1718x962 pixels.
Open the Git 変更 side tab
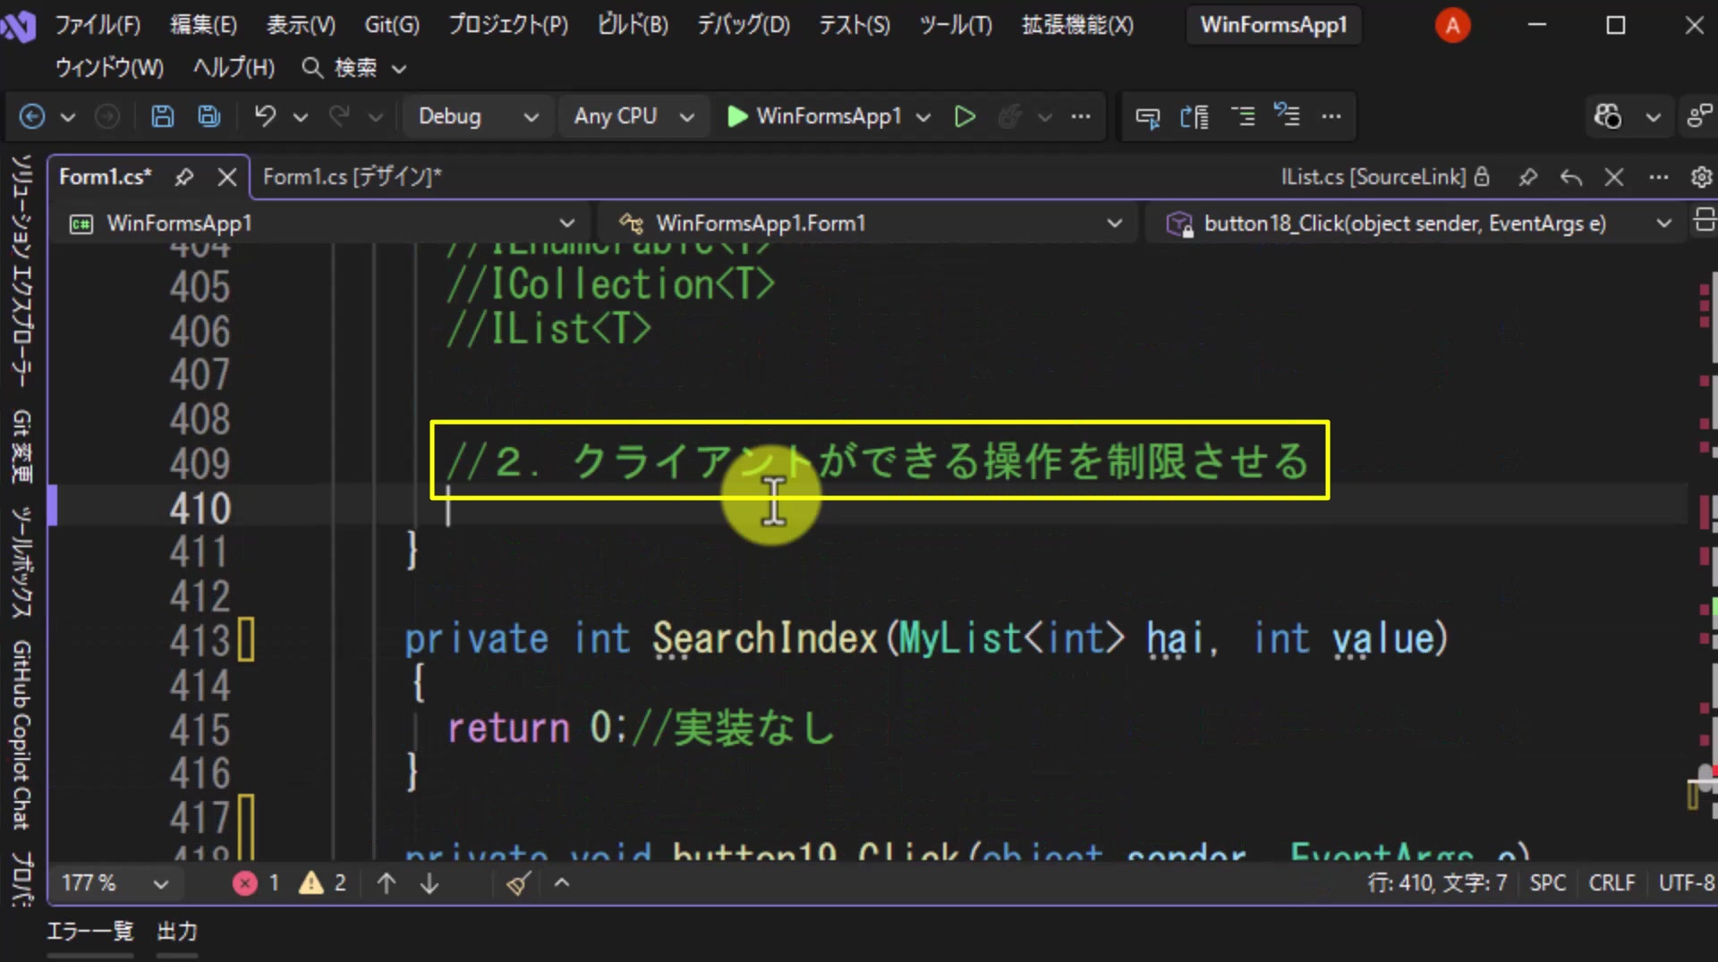[x=21, y=447]
